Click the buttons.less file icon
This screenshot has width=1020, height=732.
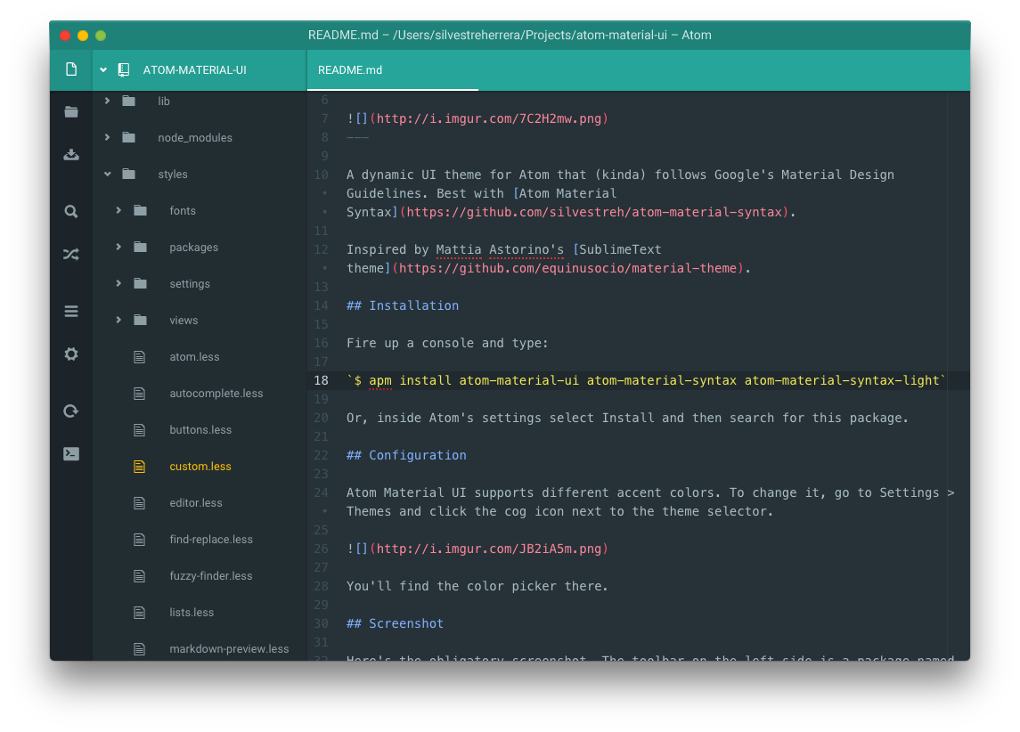[139, 430]
